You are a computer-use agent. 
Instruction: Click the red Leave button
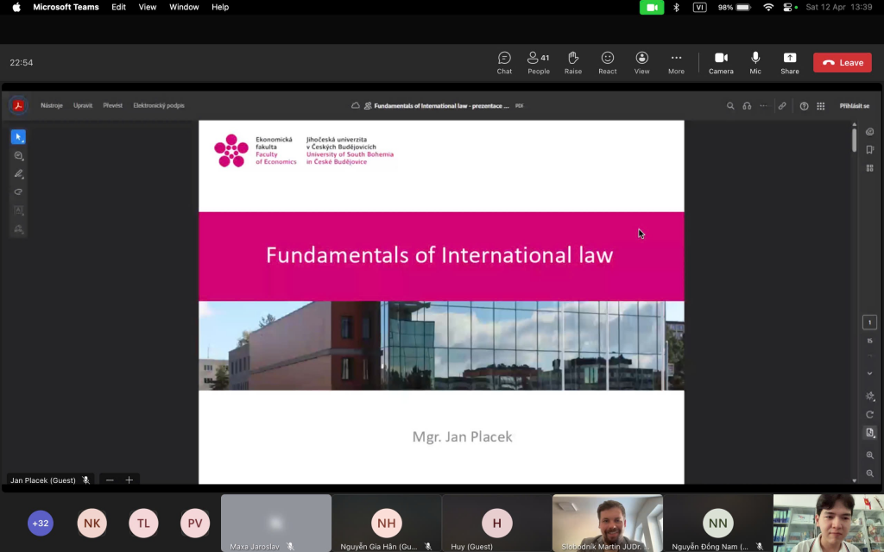coord(843,62)
